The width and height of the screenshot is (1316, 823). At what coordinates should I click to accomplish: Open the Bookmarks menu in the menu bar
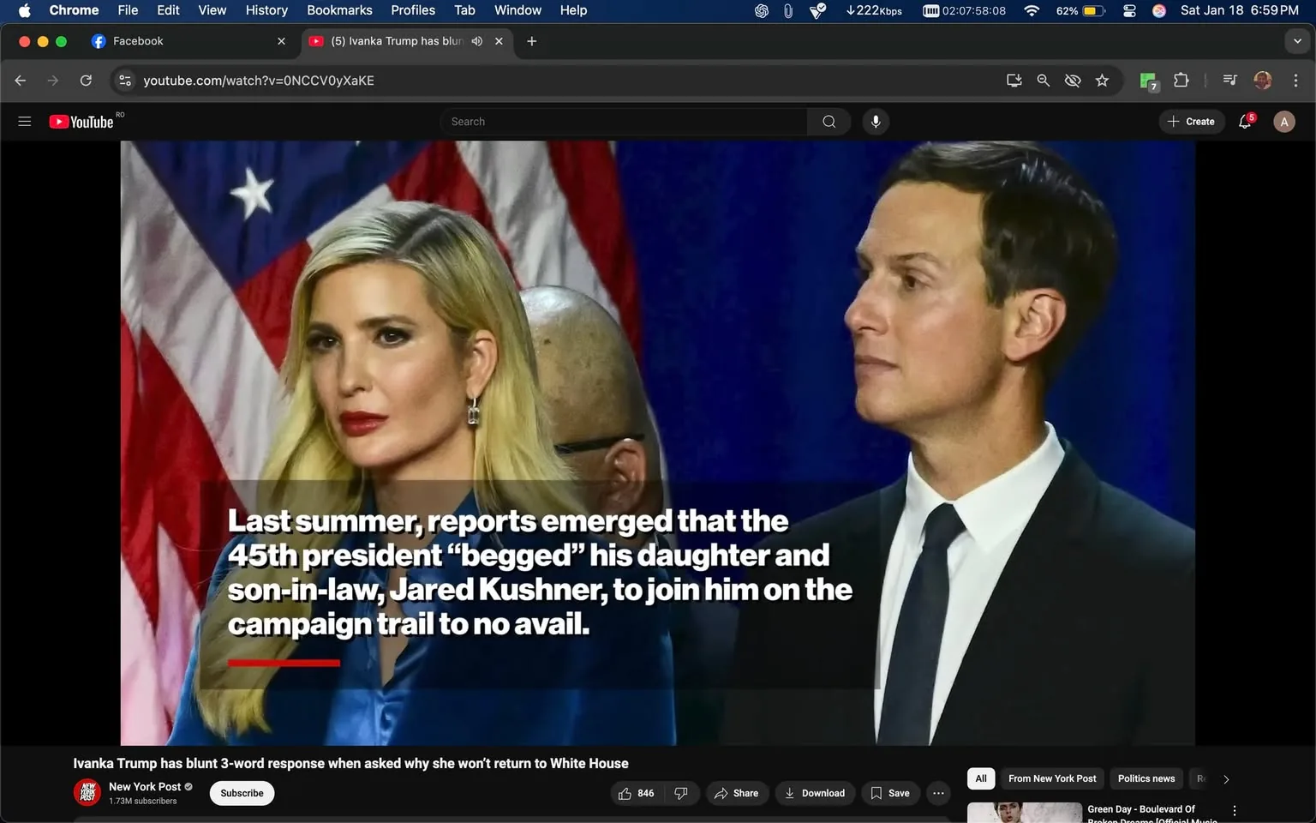(338, 10)
